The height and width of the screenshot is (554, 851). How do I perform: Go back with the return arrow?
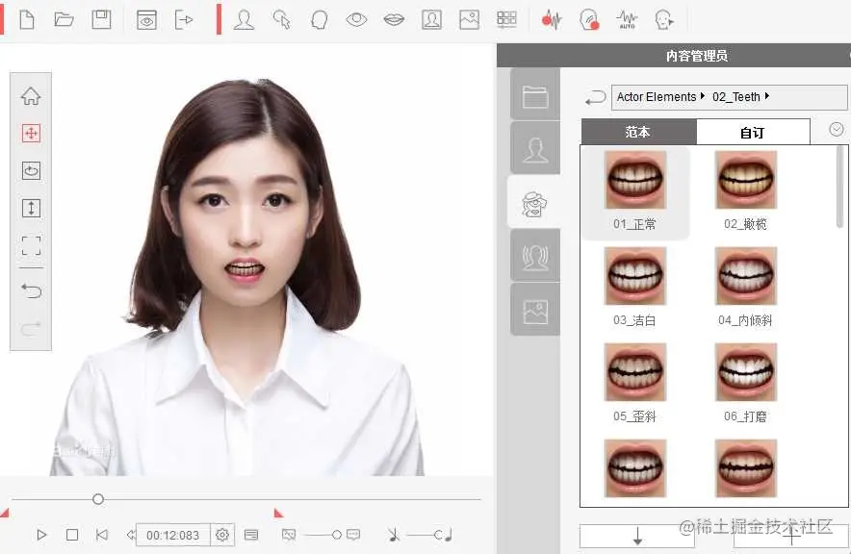[595, 97]
